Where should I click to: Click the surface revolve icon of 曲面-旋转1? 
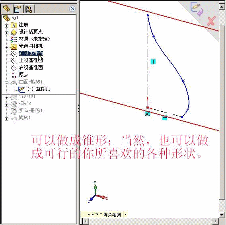[x=14, y=83]
